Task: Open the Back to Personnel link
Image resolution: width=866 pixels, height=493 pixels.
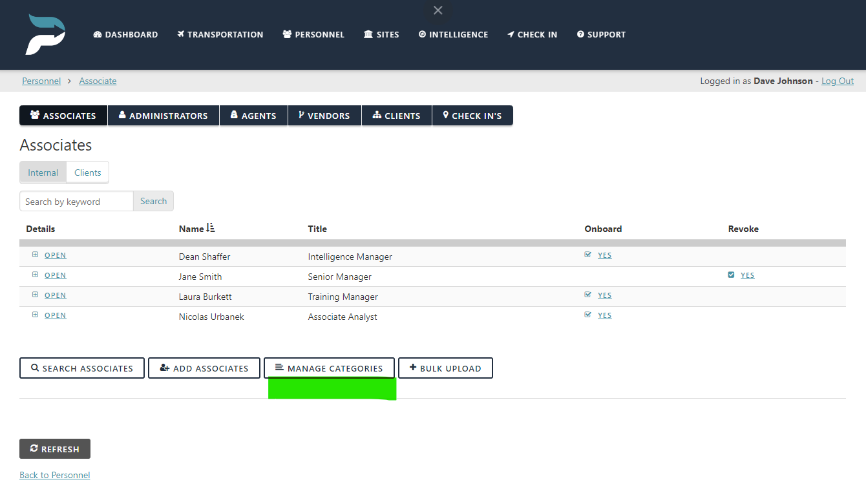Action: tap(54, 474)
